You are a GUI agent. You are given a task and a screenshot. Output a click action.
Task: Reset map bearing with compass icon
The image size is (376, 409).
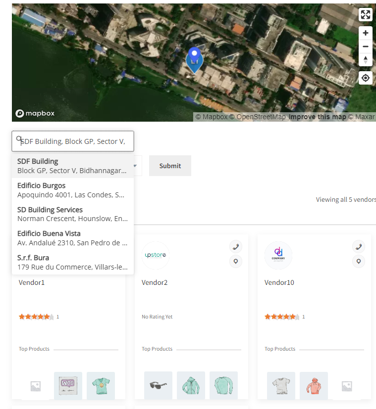365,60
